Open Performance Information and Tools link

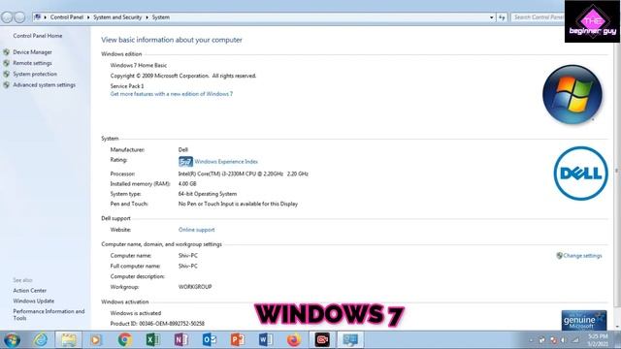pos(49,314)
